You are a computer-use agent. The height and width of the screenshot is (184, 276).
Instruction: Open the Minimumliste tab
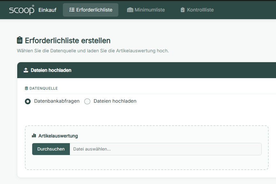point(146,10)
